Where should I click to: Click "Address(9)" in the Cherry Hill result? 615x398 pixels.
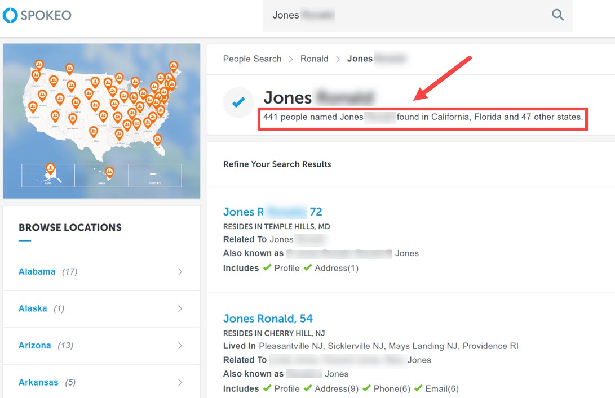(x=337, y=389)
